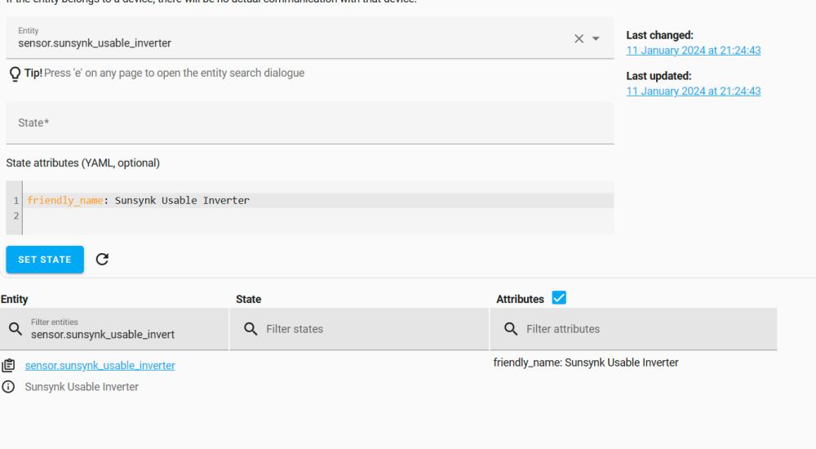Click the refresh icon next to SET STATE
Viewport: 816px width, 449px height.
pyautogui.click(x=102, y=260)
